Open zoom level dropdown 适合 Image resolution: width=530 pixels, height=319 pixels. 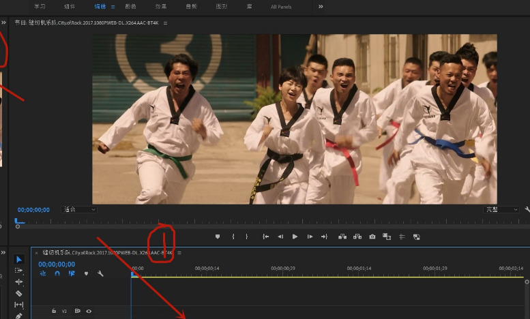[x=79, y=209]
